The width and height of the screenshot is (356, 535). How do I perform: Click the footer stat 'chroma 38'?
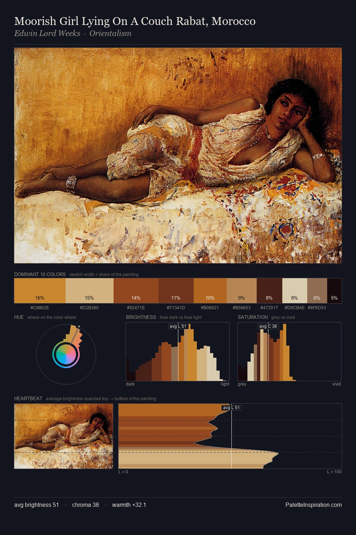(x=85, y=505)
